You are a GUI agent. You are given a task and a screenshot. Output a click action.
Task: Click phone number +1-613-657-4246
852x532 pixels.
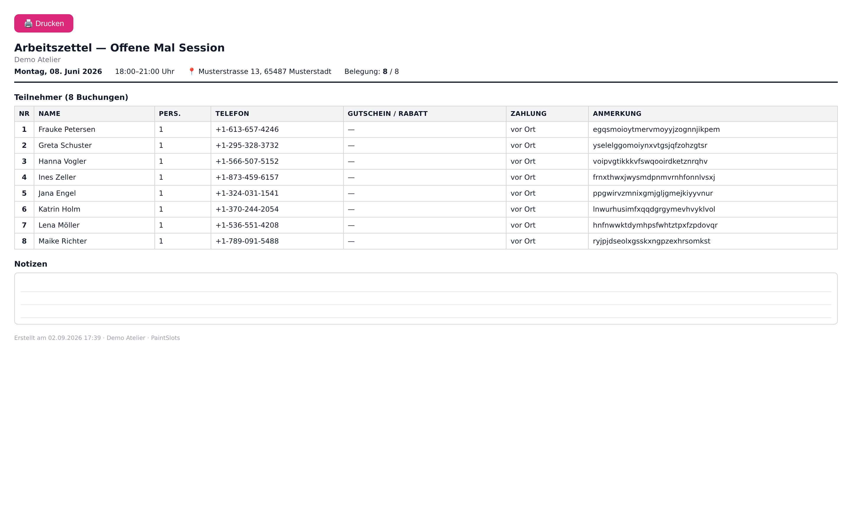click(x=247, y=129)
